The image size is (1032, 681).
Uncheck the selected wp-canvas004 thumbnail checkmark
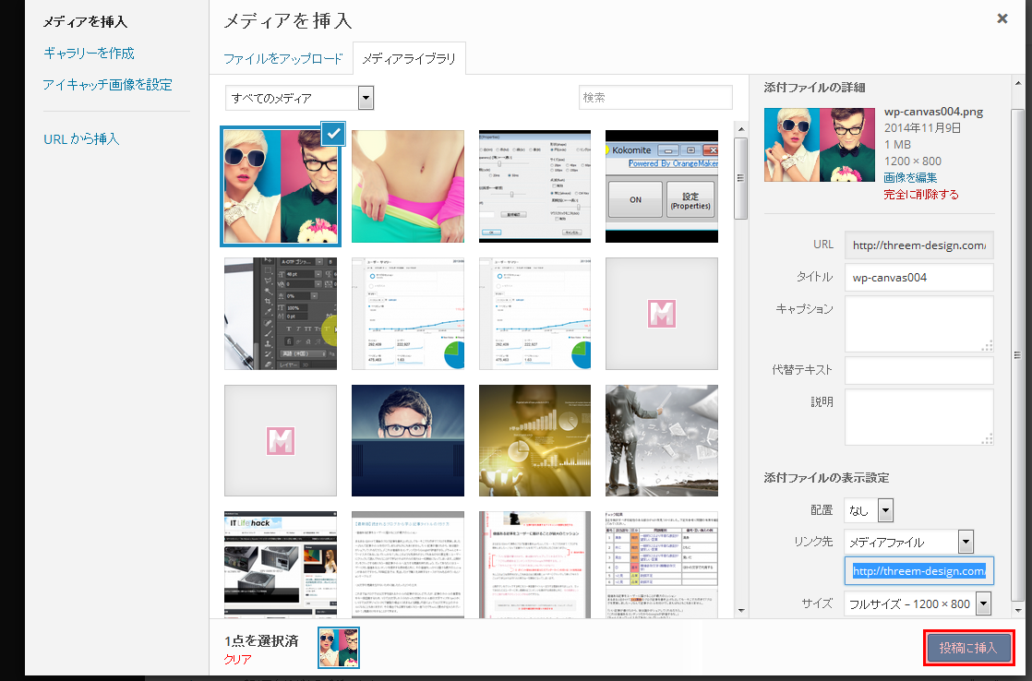(333, 134)
